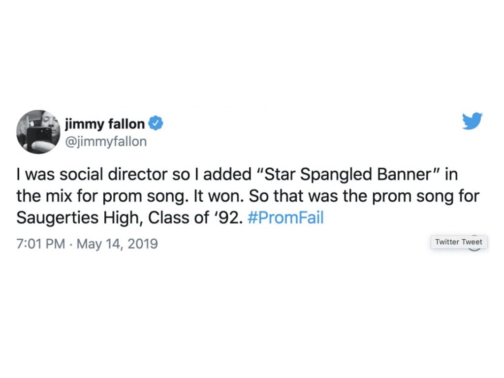Viewport: 504px width, 378px height.
Task: Click "Class of '92" in the tweet
Action: 203,218
